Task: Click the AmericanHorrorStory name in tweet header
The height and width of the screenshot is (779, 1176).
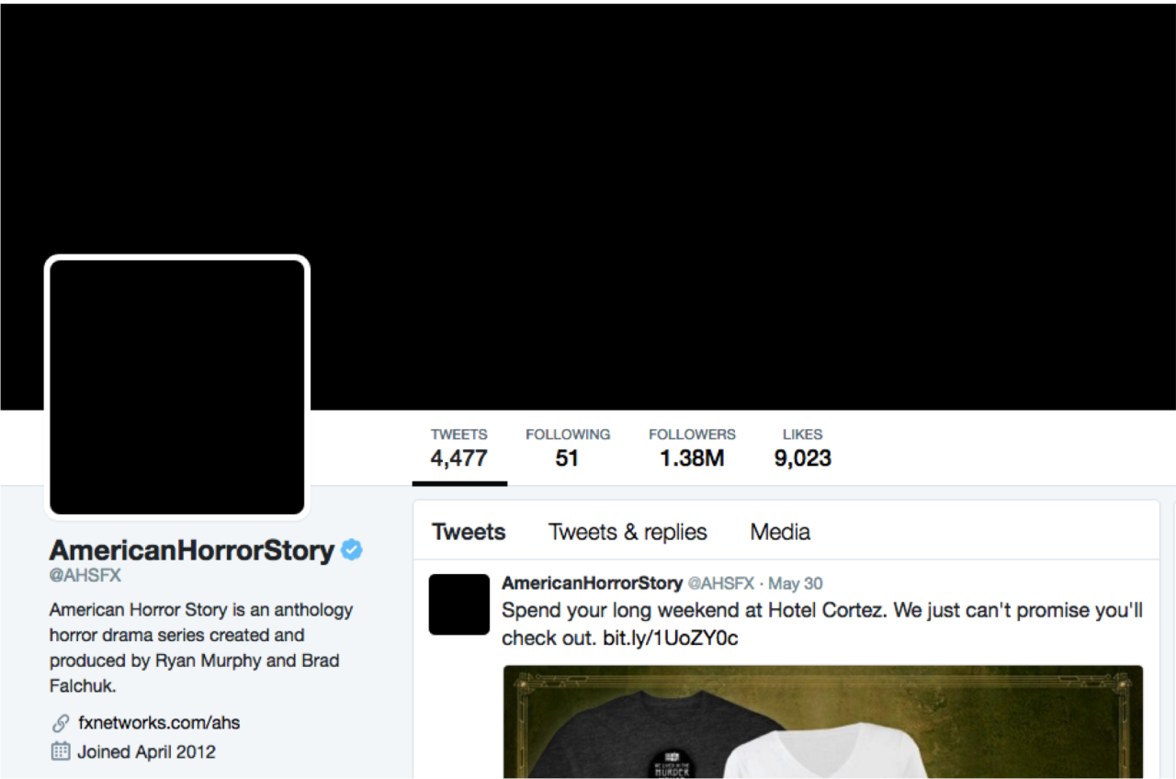Action: tap(593, 583)
